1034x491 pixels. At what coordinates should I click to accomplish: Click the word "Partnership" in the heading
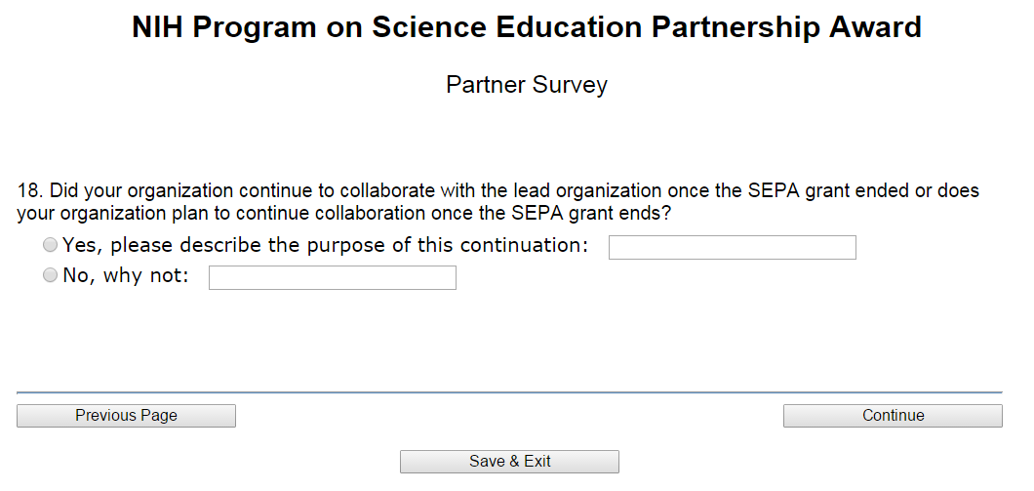click(709, 28)
